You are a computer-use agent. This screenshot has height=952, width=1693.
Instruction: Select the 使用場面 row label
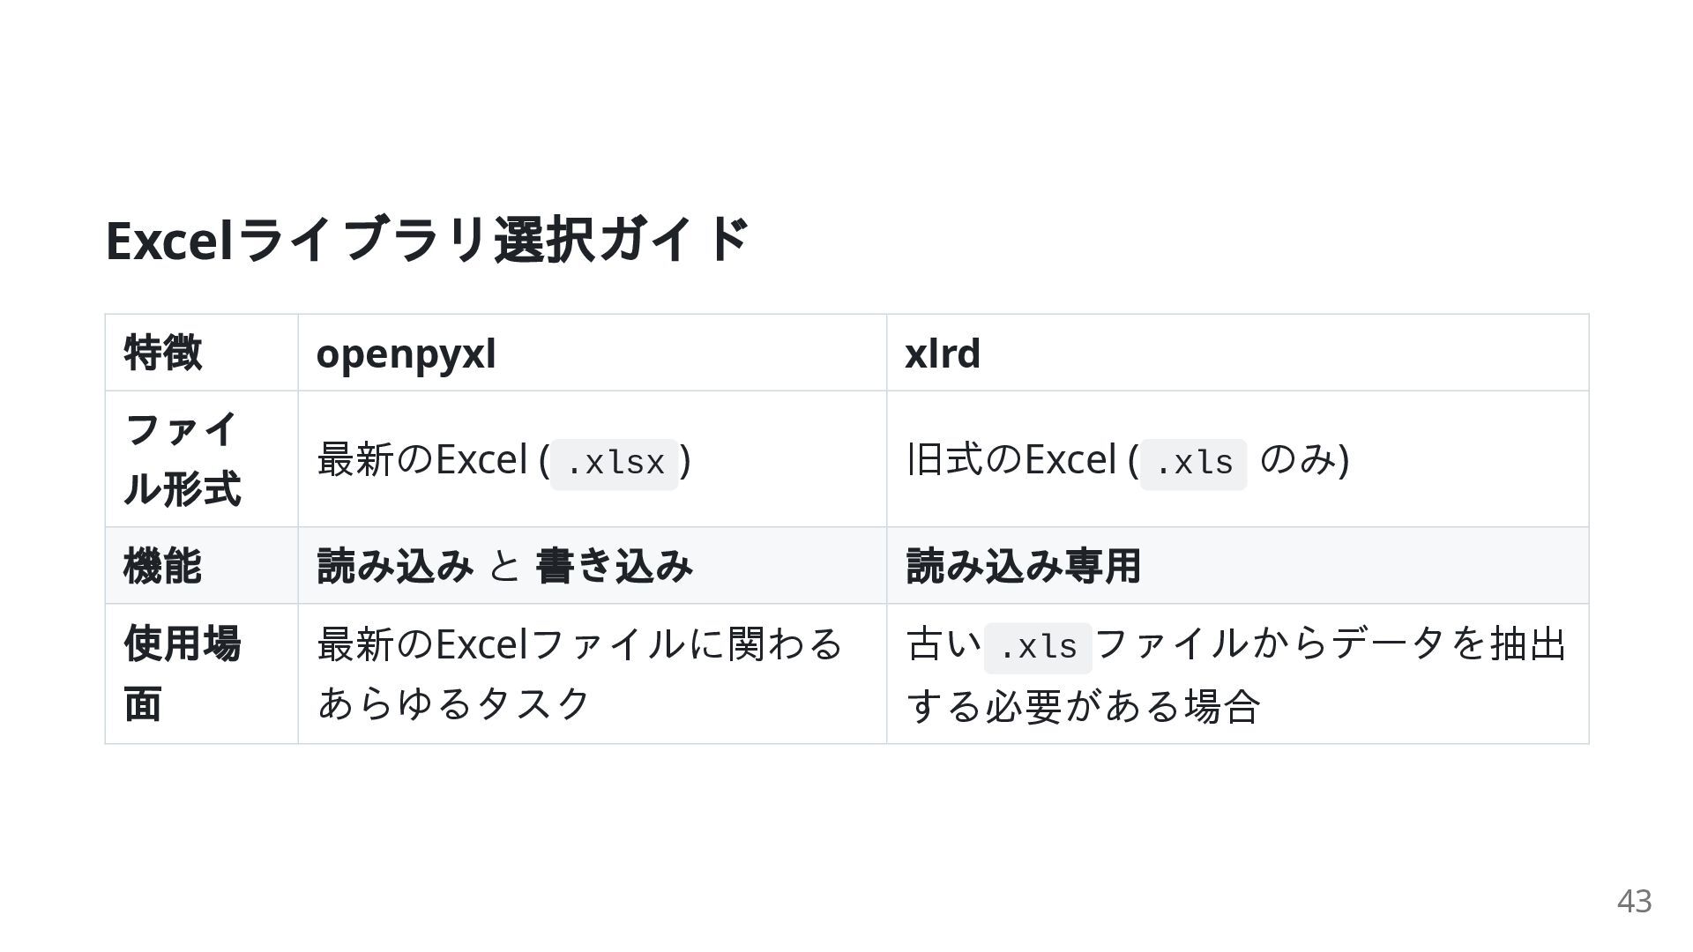click(182, 673)
